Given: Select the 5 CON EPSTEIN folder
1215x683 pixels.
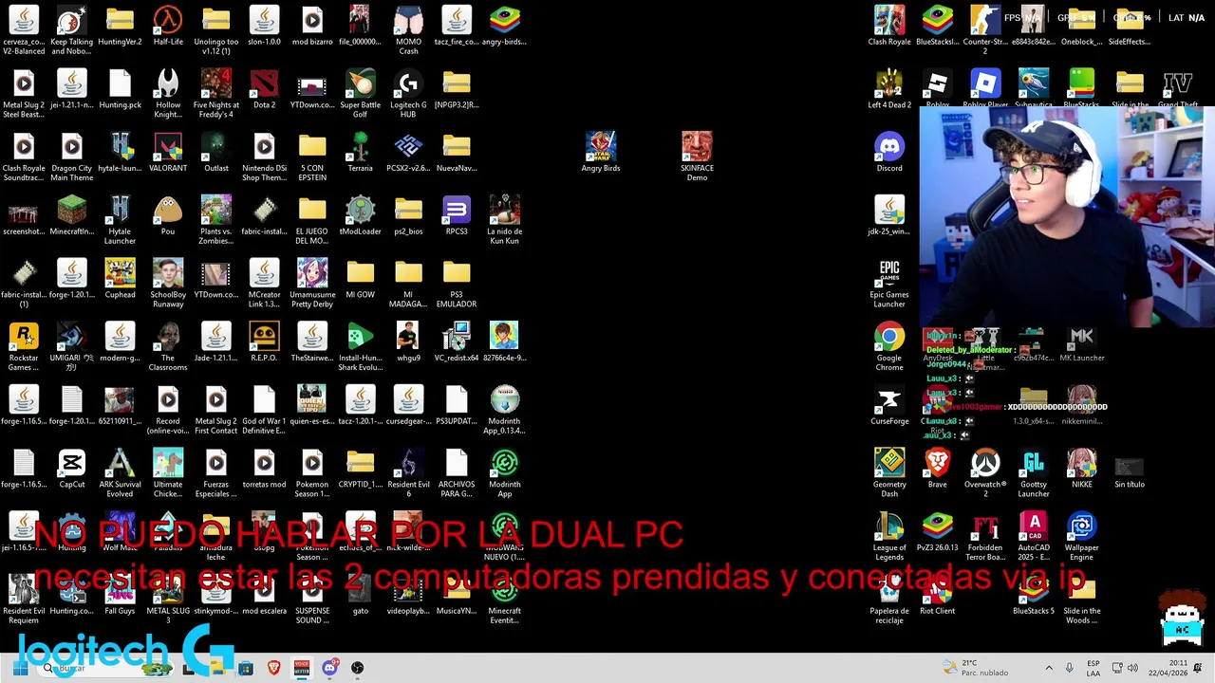Looking at the screenshot, I should pos(312,157).
